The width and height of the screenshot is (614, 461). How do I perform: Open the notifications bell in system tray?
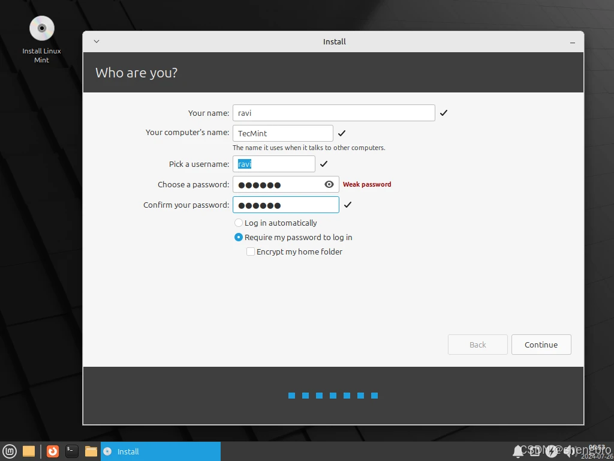point(517,451)
